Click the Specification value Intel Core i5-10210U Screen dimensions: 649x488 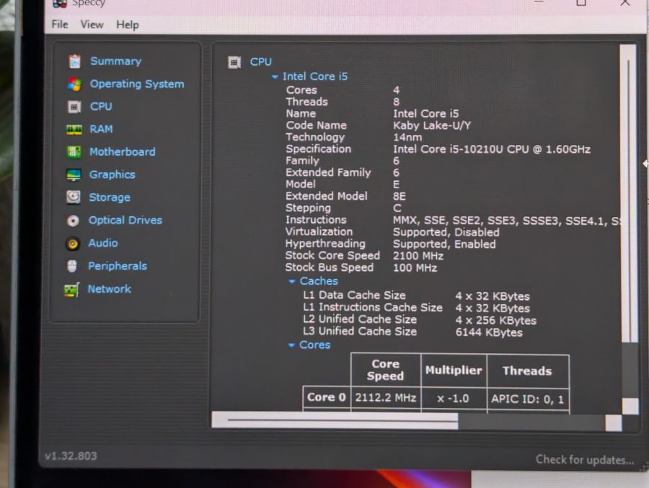491,149
